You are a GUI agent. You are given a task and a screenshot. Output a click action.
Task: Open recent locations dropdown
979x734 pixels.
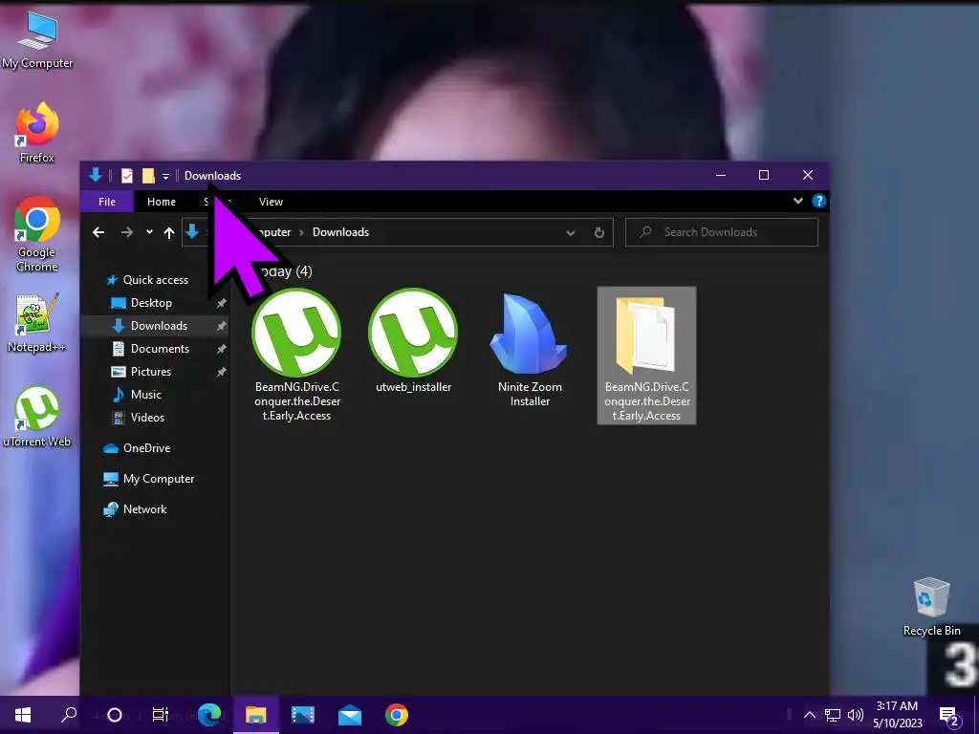coord(149,232)
